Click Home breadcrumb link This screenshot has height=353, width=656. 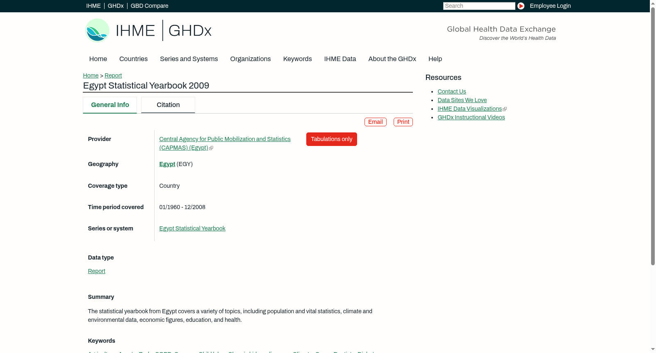[x=91, y=75]
